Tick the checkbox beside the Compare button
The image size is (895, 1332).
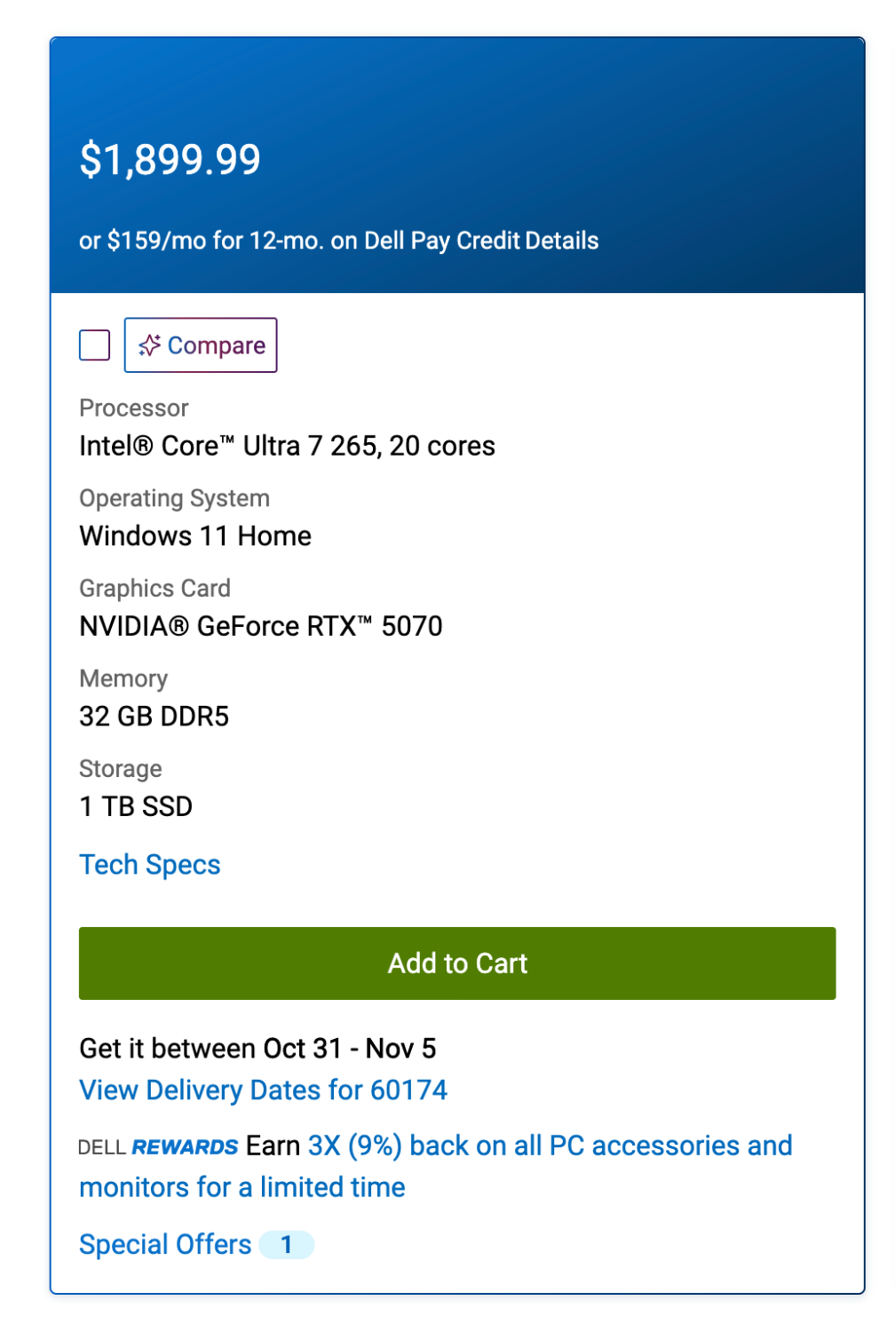click(x=95, y=345)
